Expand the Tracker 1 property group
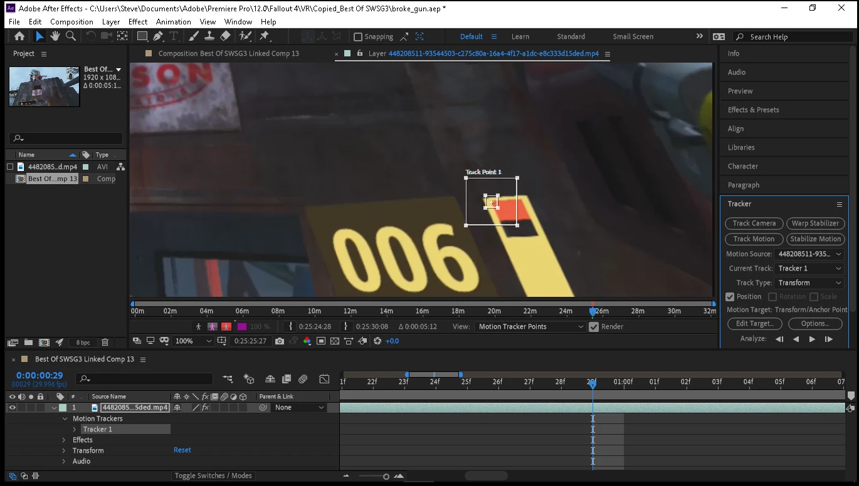Screen dimensions: 859x486 [75, 430]
